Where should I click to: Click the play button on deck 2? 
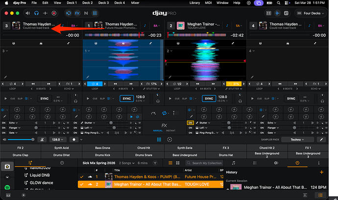click(170, 99)
